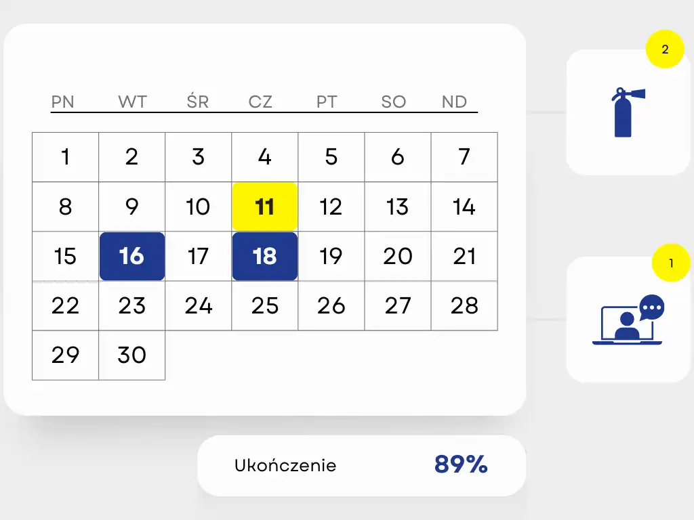The height and width of the screenshot is (520, 694).
Task: Choose day 1 in the calendar
Action: [x=65, y=157]
